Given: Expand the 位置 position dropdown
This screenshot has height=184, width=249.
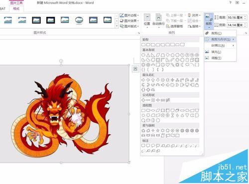Looking at the screenshot, I should pos(147,21).
